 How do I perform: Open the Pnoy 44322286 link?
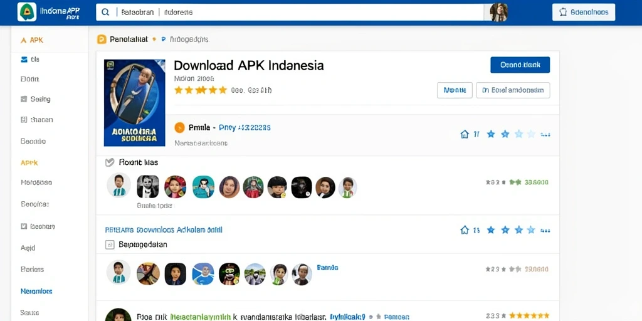pos(245,128)
